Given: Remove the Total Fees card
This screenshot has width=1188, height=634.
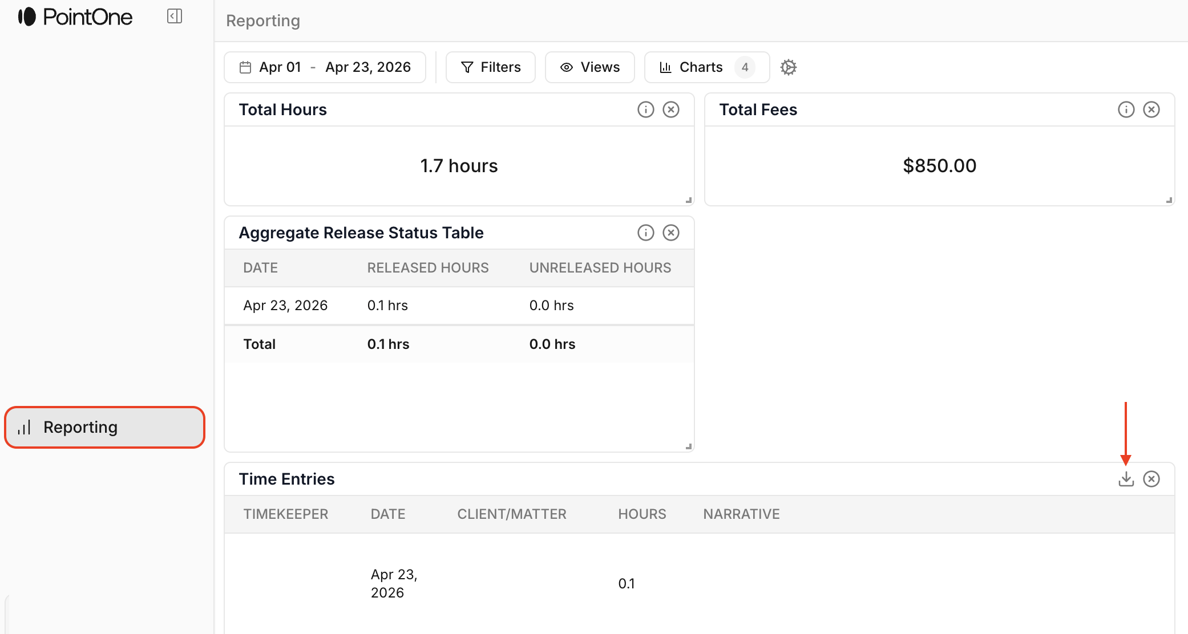Looking at the screenshot, I should click(1151, 109).
